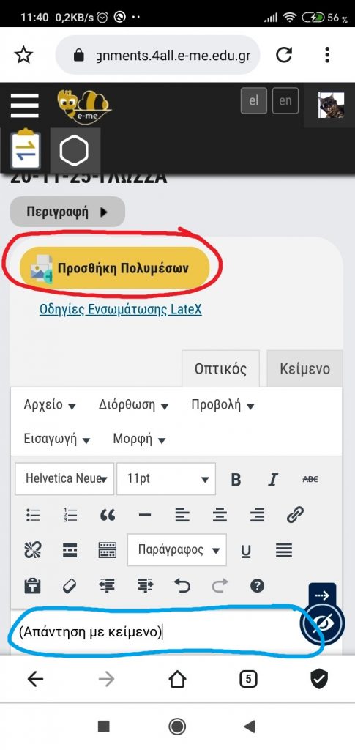This screenshot has width=355, height=750.
Task: Insert a blockquote
Action: tap(108, 515)
